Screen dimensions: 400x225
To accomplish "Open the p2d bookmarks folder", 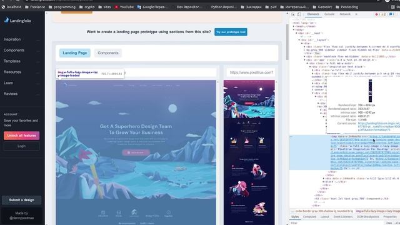I will pyautogui.click(x=271, y=7).
